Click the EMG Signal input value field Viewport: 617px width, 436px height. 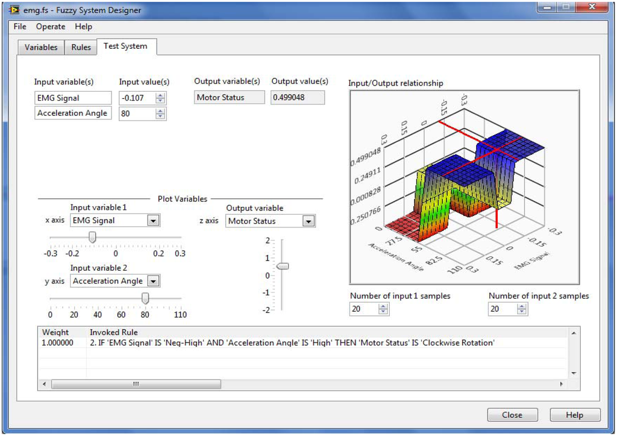[136, 98]
